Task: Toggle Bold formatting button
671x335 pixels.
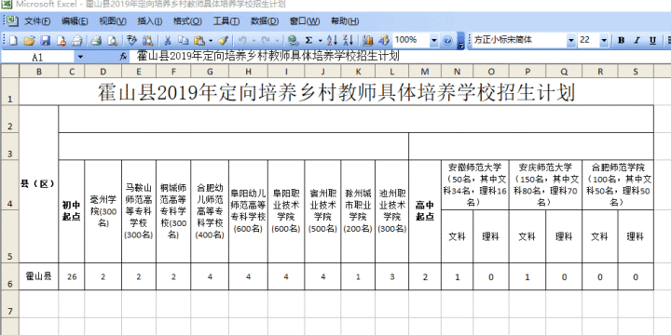Action: point(621,41)
